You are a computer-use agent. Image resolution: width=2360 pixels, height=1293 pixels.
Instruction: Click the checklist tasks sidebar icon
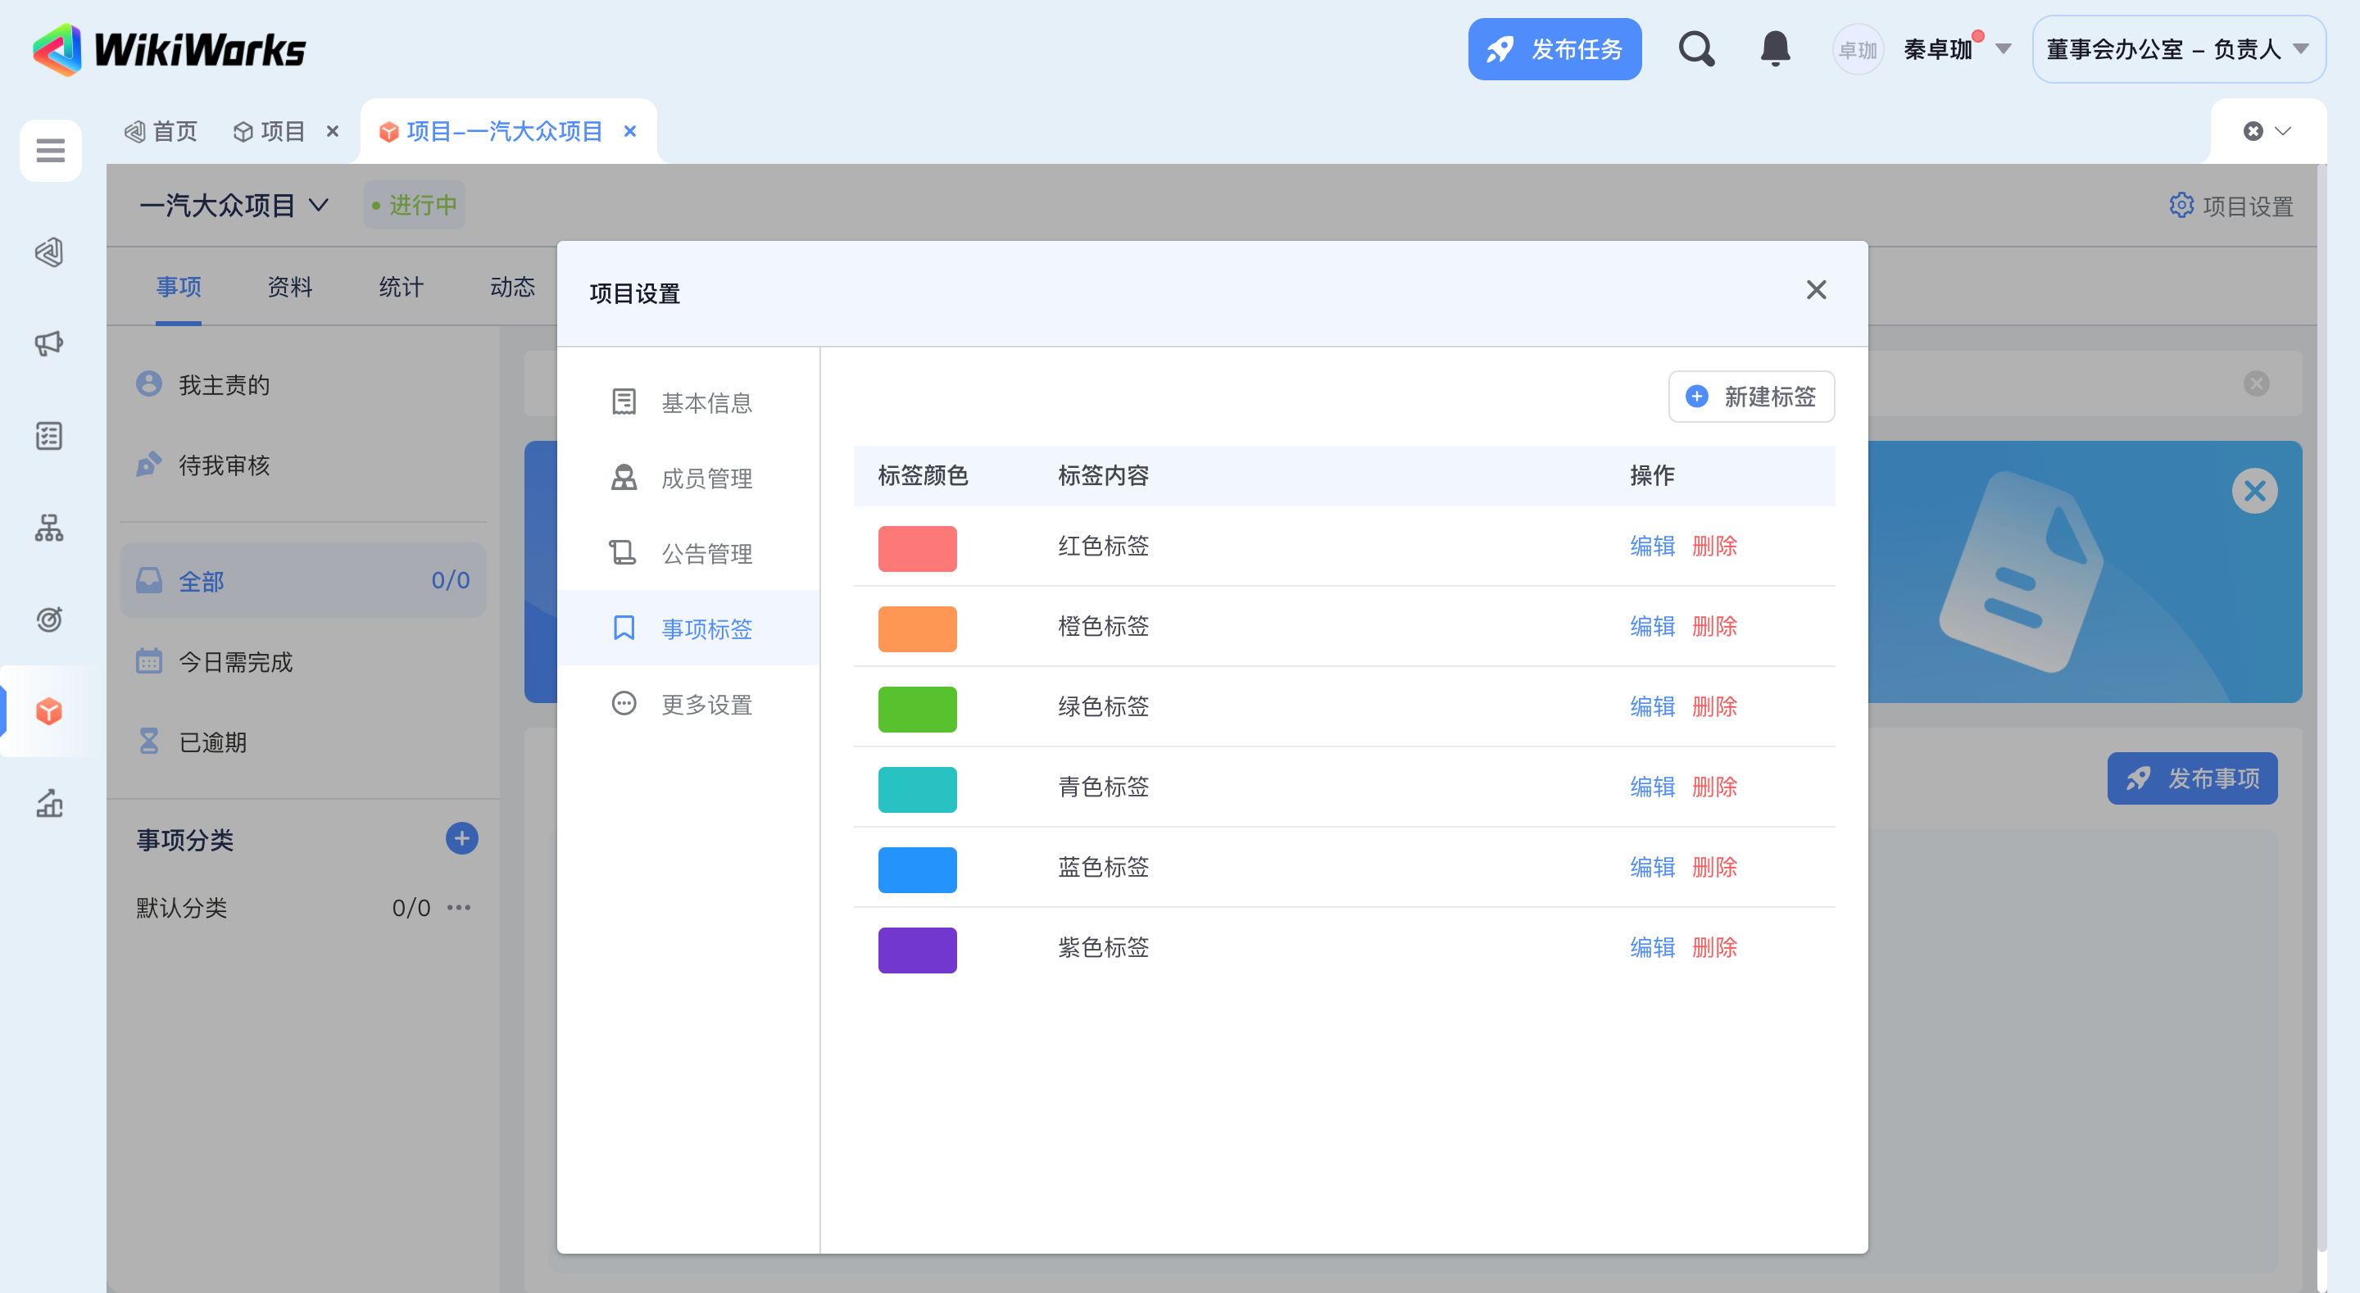(49, 435)
